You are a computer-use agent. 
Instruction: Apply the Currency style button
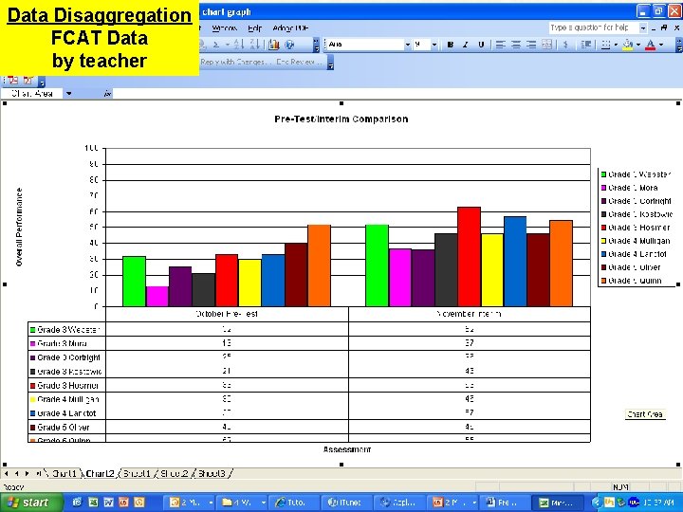(565, 45)
